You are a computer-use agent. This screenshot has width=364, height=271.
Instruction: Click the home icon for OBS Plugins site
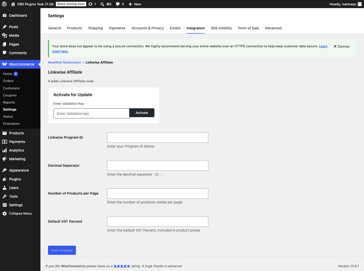pos(13,4)
